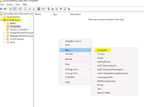The width and height of the screenshot is (144, 107).
Task: Select msDS-ResourcePropertyList in the New submenu
Action: pyautogui.click(x=114, y=70)
